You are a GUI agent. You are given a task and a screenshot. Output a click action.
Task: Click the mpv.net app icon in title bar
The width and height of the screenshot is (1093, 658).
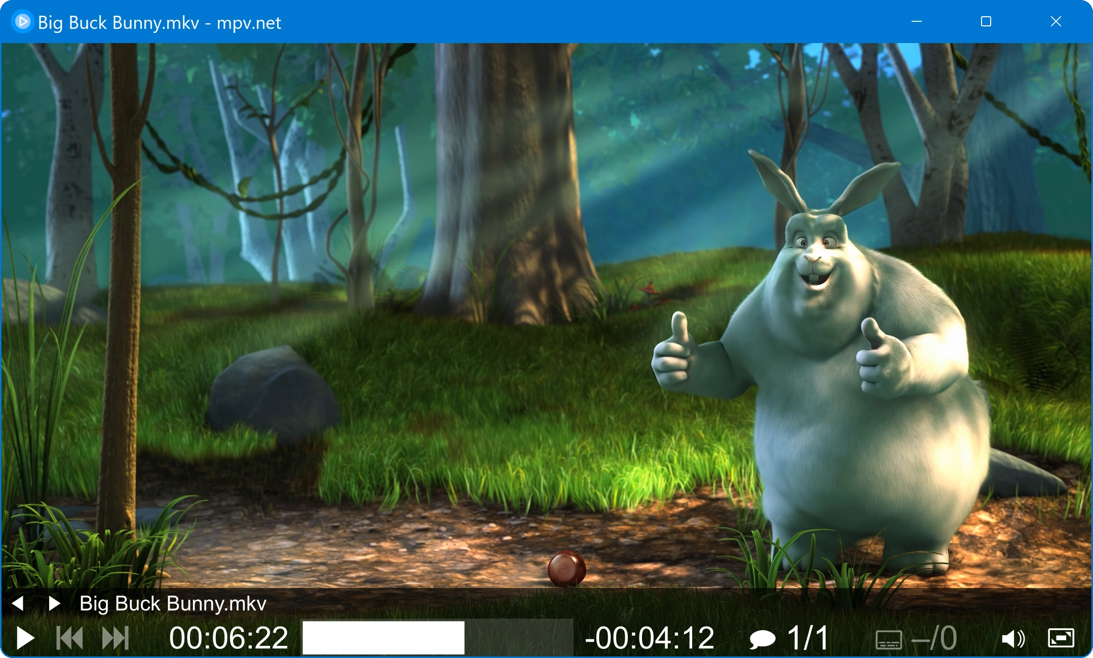tap(22, 22)
